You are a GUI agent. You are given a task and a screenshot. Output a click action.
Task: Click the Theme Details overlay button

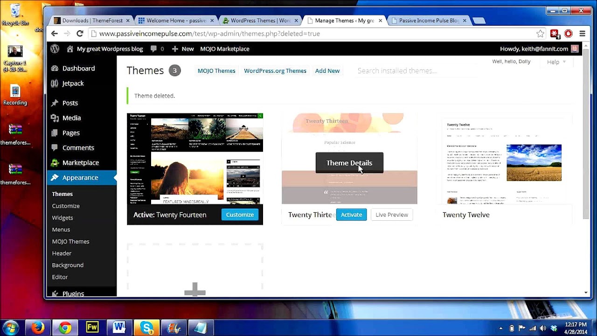(x=349, y=163)
